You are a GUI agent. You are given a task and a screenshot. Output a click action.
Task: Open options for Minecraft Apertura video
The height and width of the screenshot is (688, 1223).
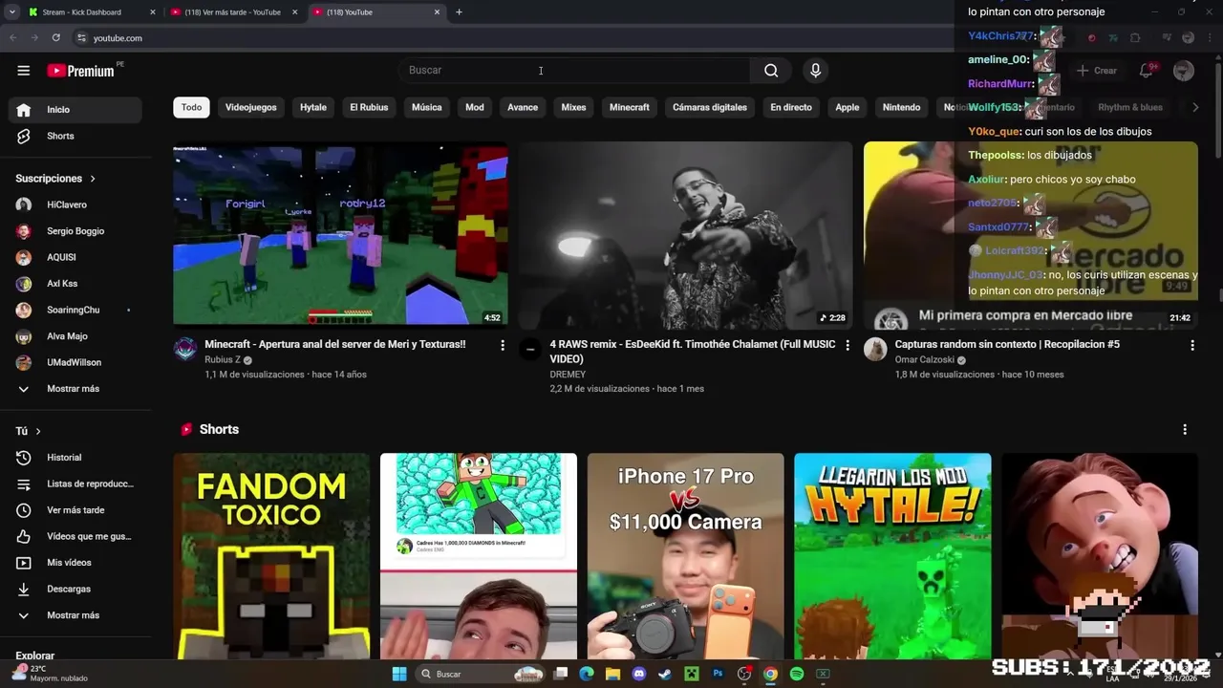503,345
